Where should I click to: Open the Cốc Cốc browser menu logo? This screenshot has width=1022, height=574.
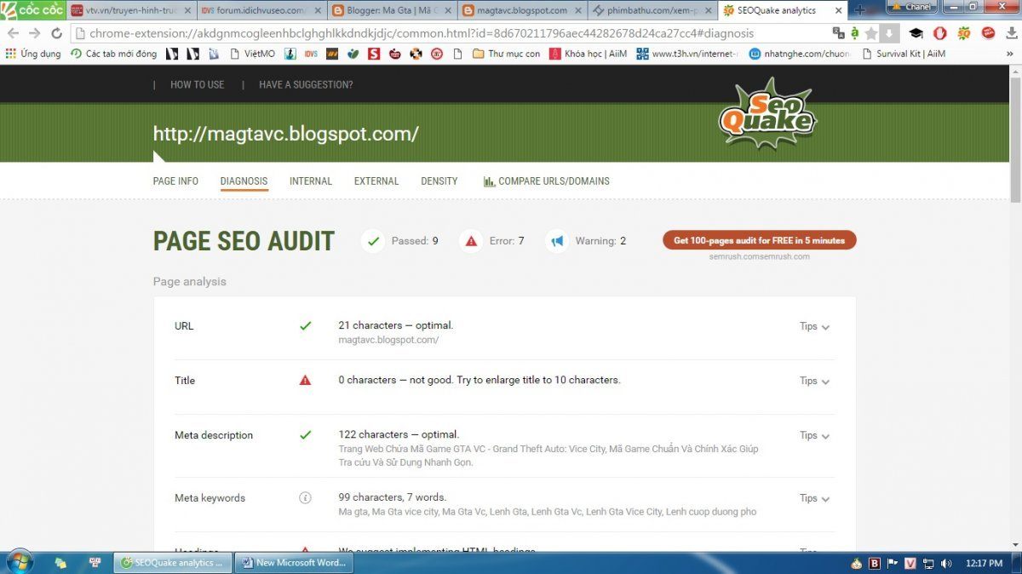[x=32, y=10]
